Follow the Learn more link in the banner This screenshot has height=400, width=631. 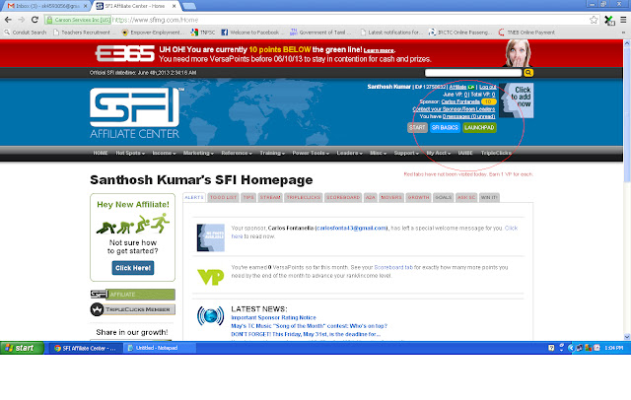[x=379, y=50]
